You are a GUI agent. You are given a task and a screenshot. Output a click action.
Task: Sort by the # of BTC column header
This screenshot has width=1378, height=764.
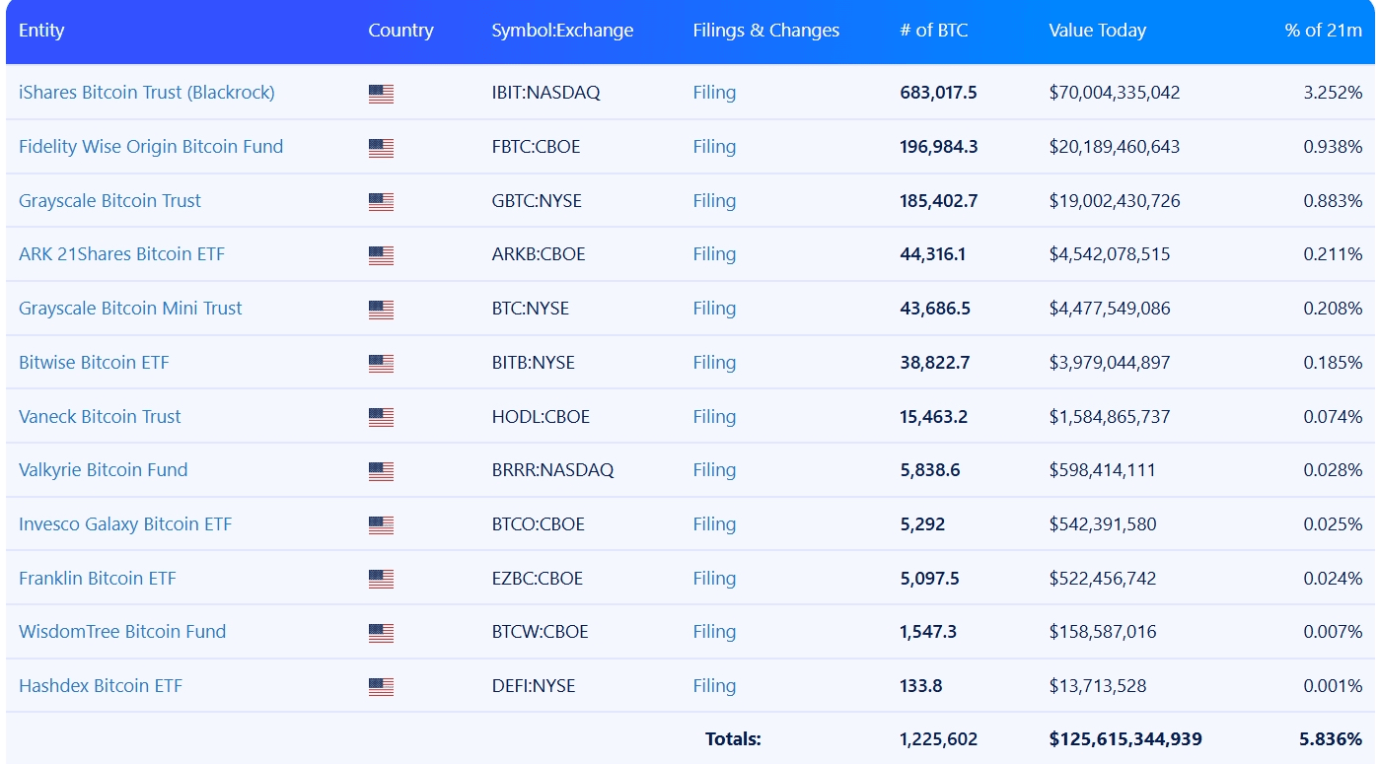point(933,31)
